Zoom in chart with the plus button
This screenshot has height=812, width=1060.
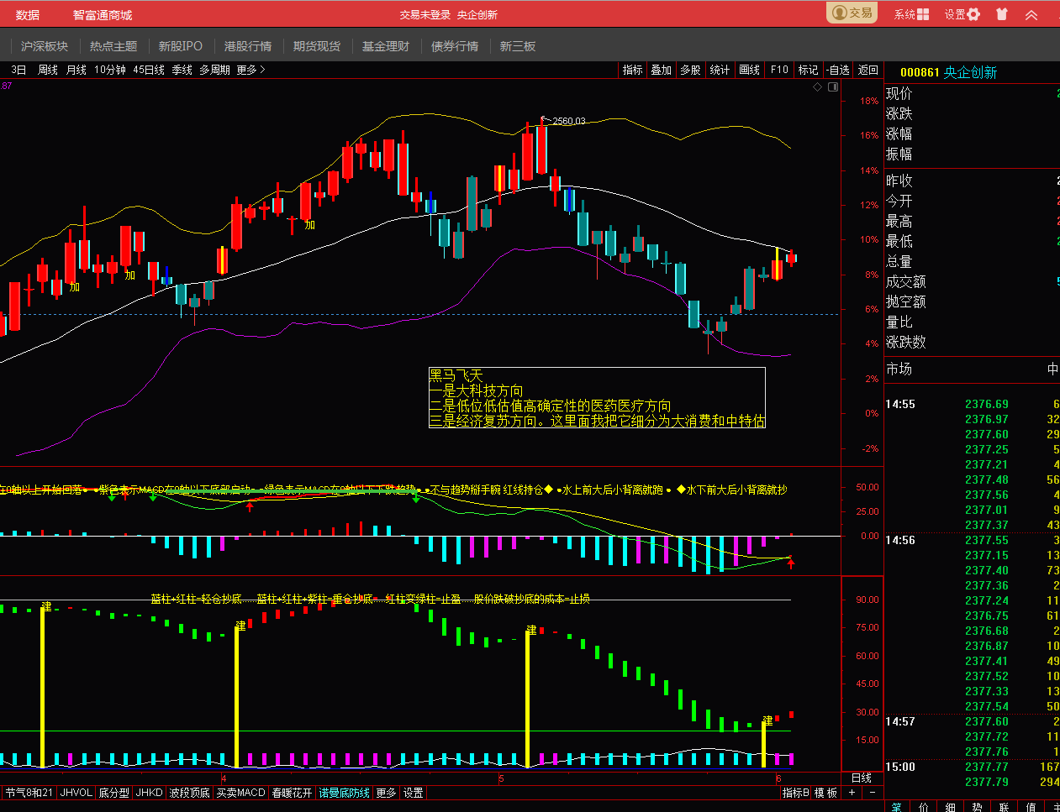pyautogui.click(x=852, y=792)
